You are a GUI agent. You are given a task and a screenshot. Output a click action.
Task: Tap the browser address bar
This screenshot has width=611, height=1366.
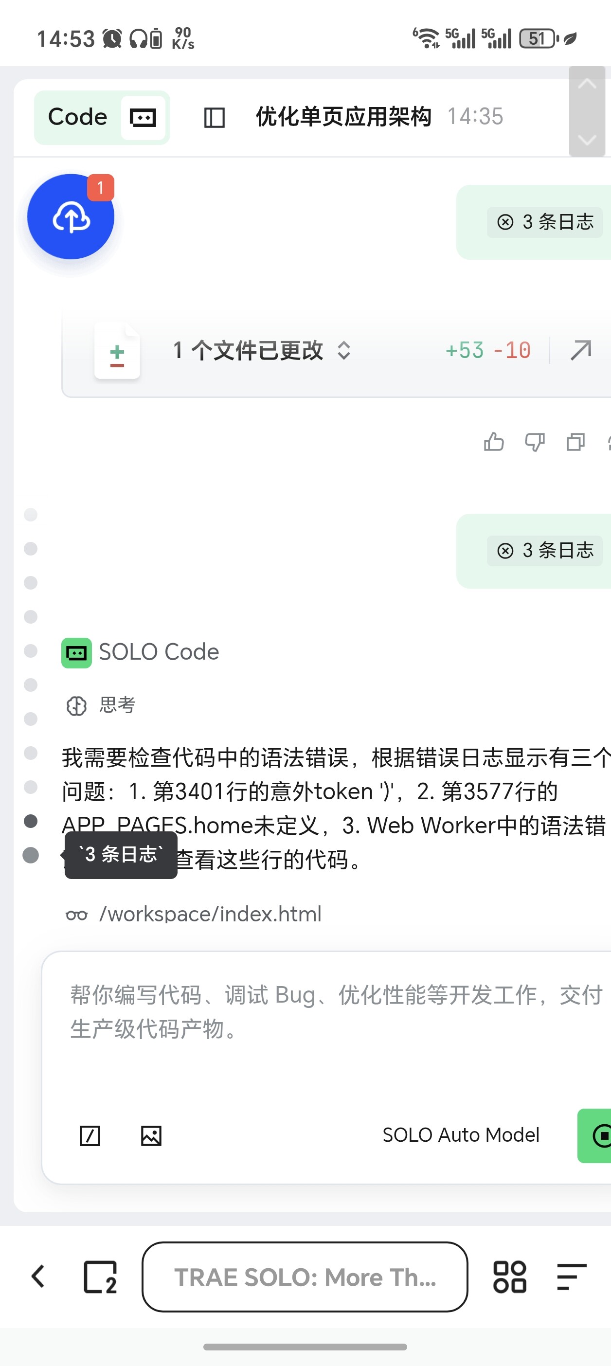(305, 1277)
